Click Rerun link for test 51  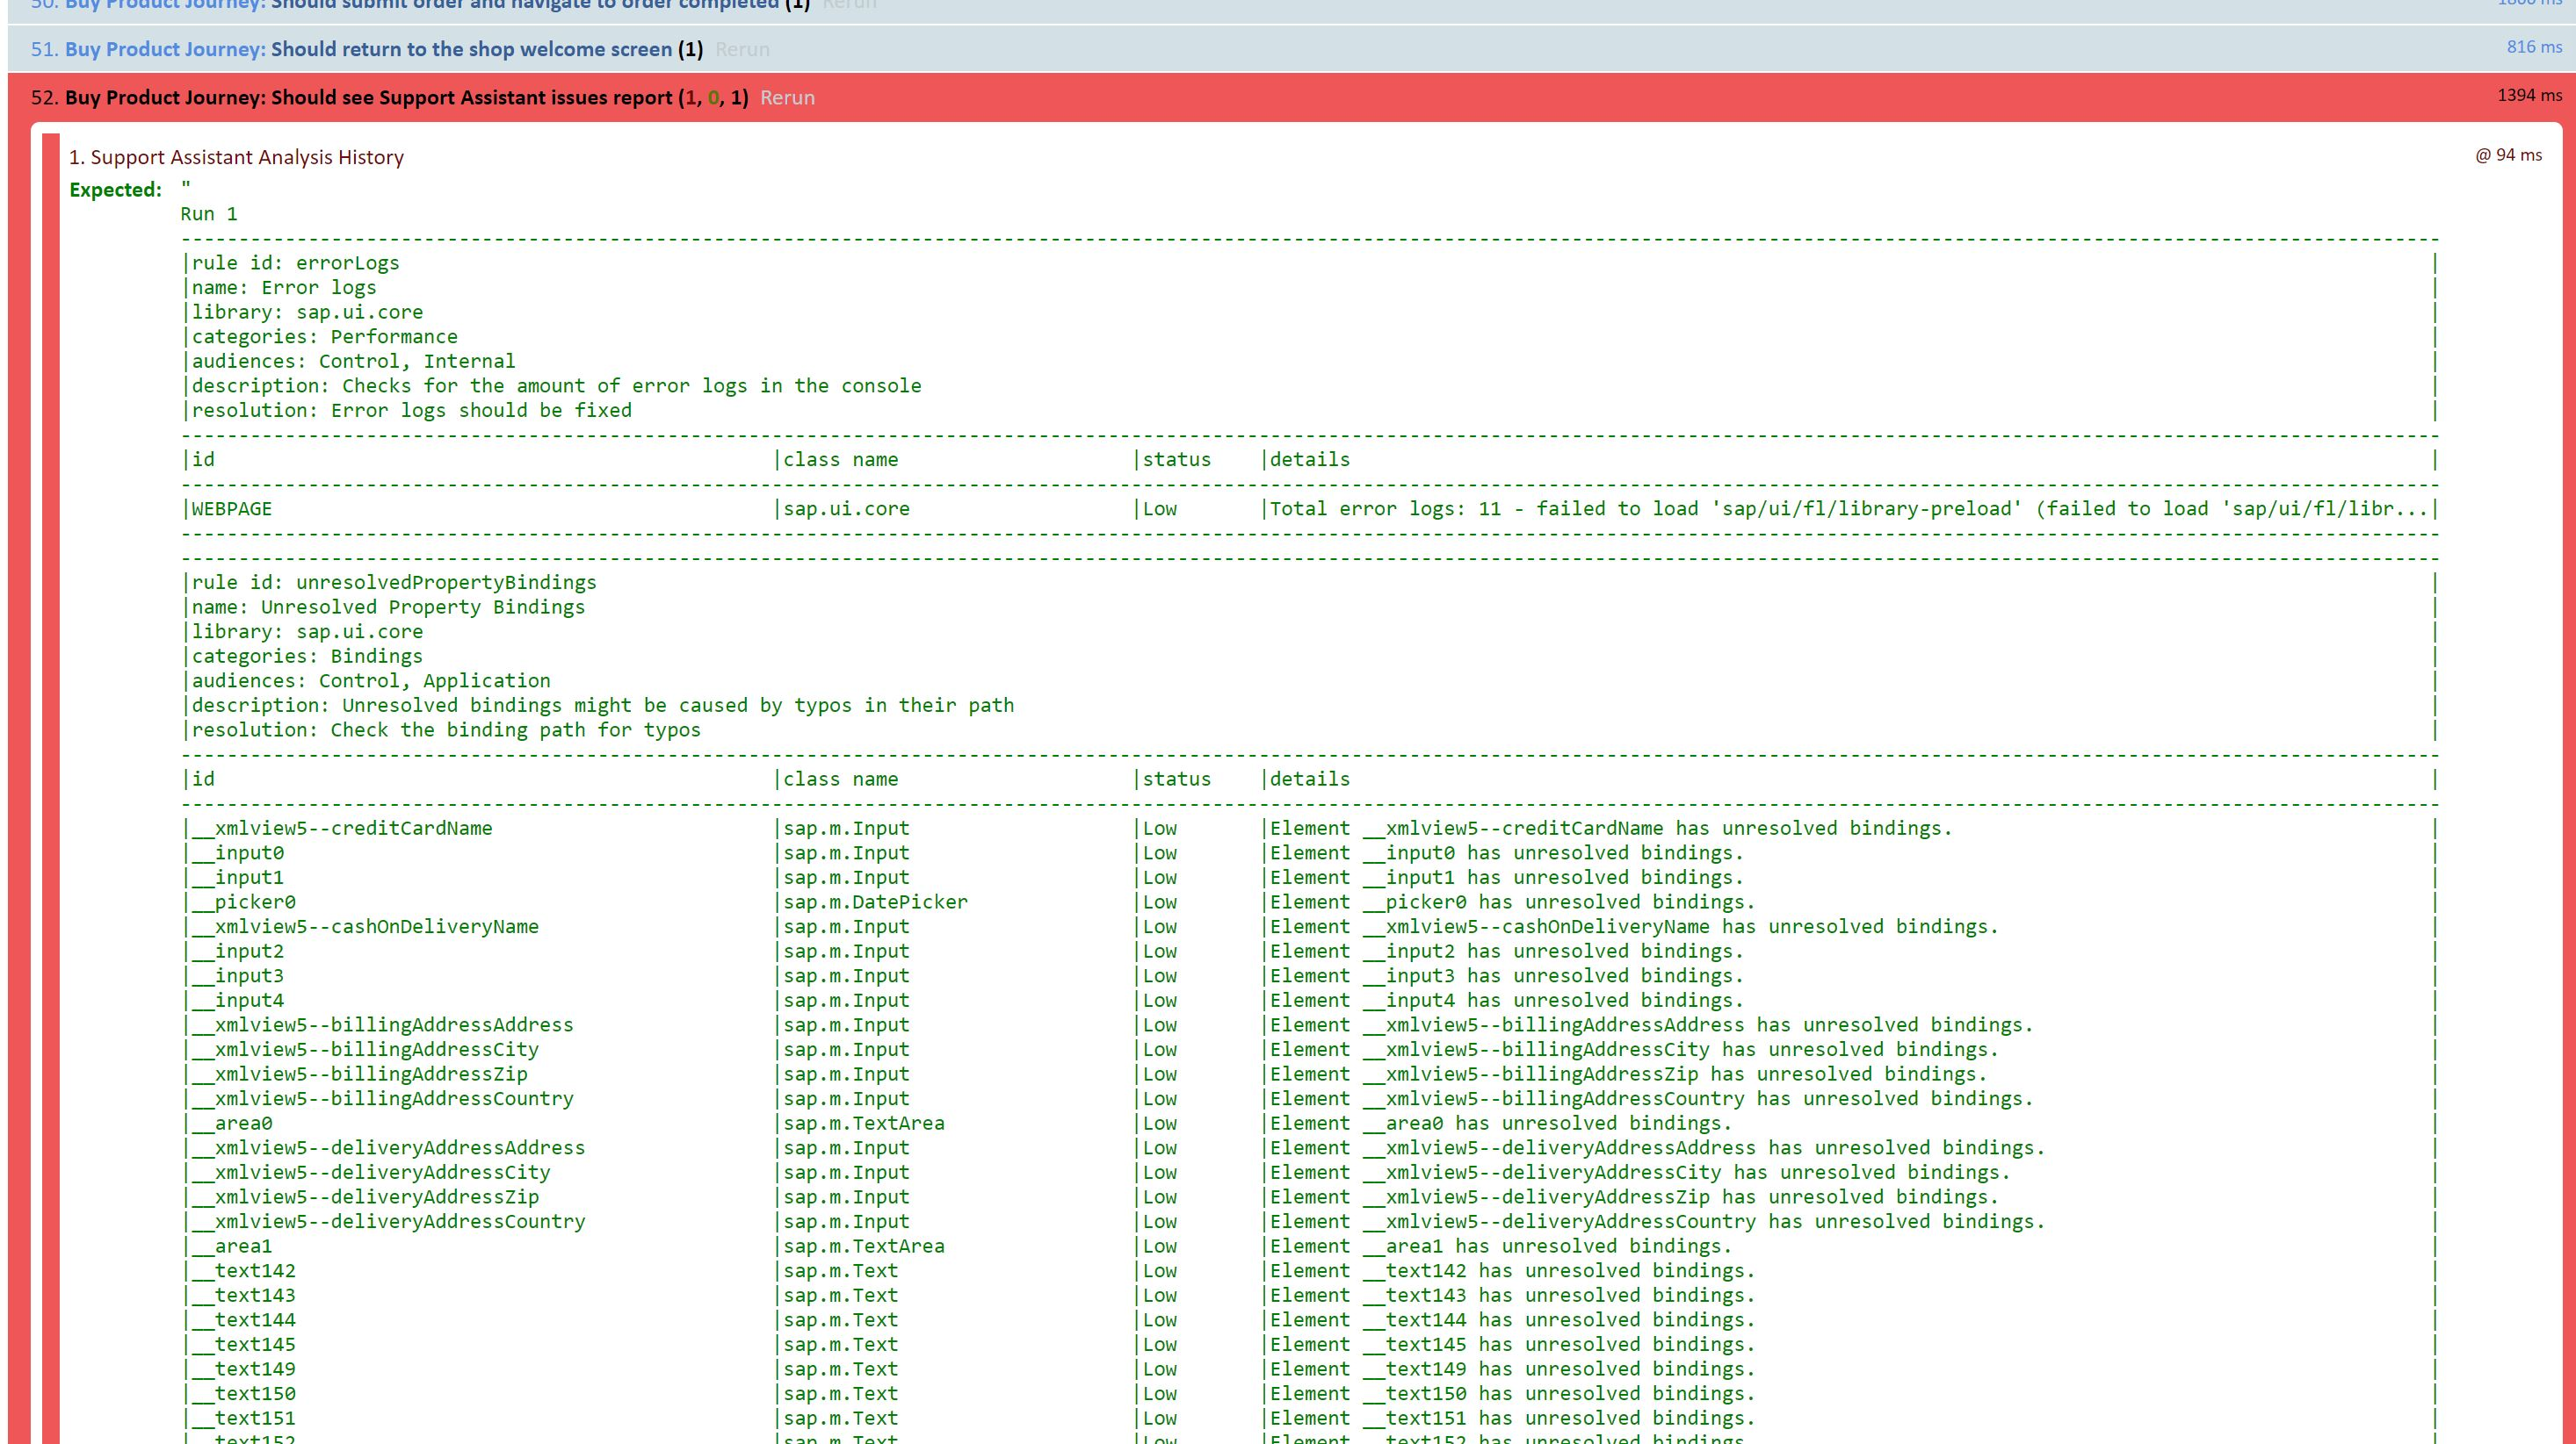742,49
